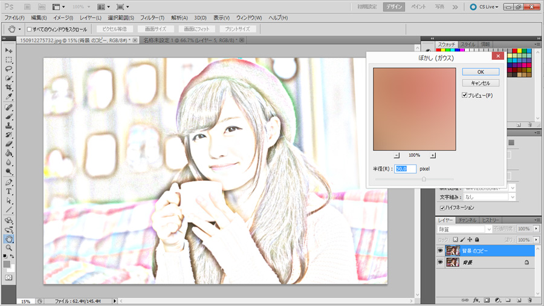
Task: Enable すべてのウィンドウをスクロール checkbox
Action: point(29,29)
